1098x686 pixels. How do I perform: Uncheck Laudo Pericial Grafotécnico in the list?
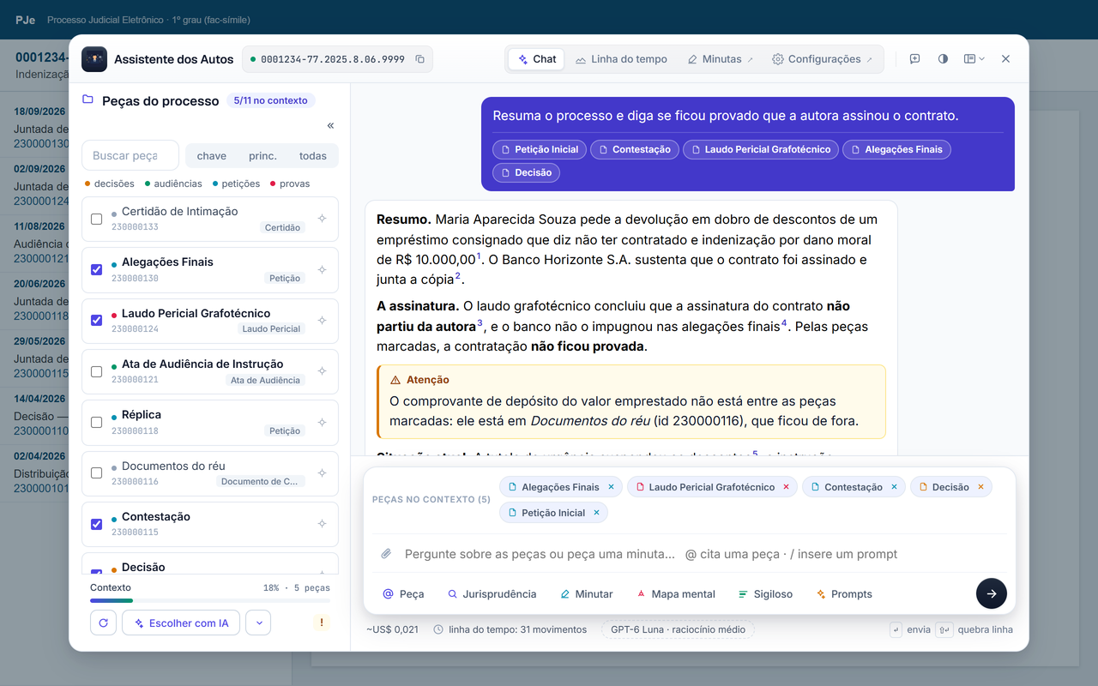point(97,321)
